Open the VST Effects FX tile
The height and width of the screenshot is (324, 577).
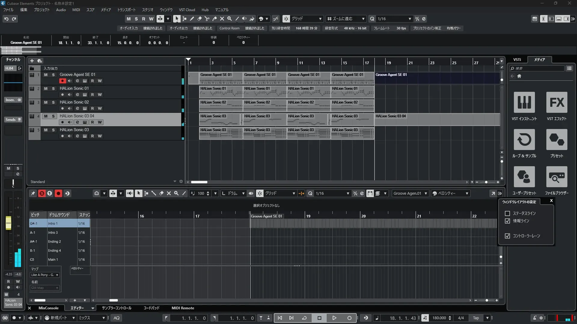557,102
